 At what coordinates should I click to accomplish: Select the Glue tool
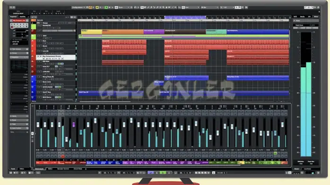click(x=157, y=8)
